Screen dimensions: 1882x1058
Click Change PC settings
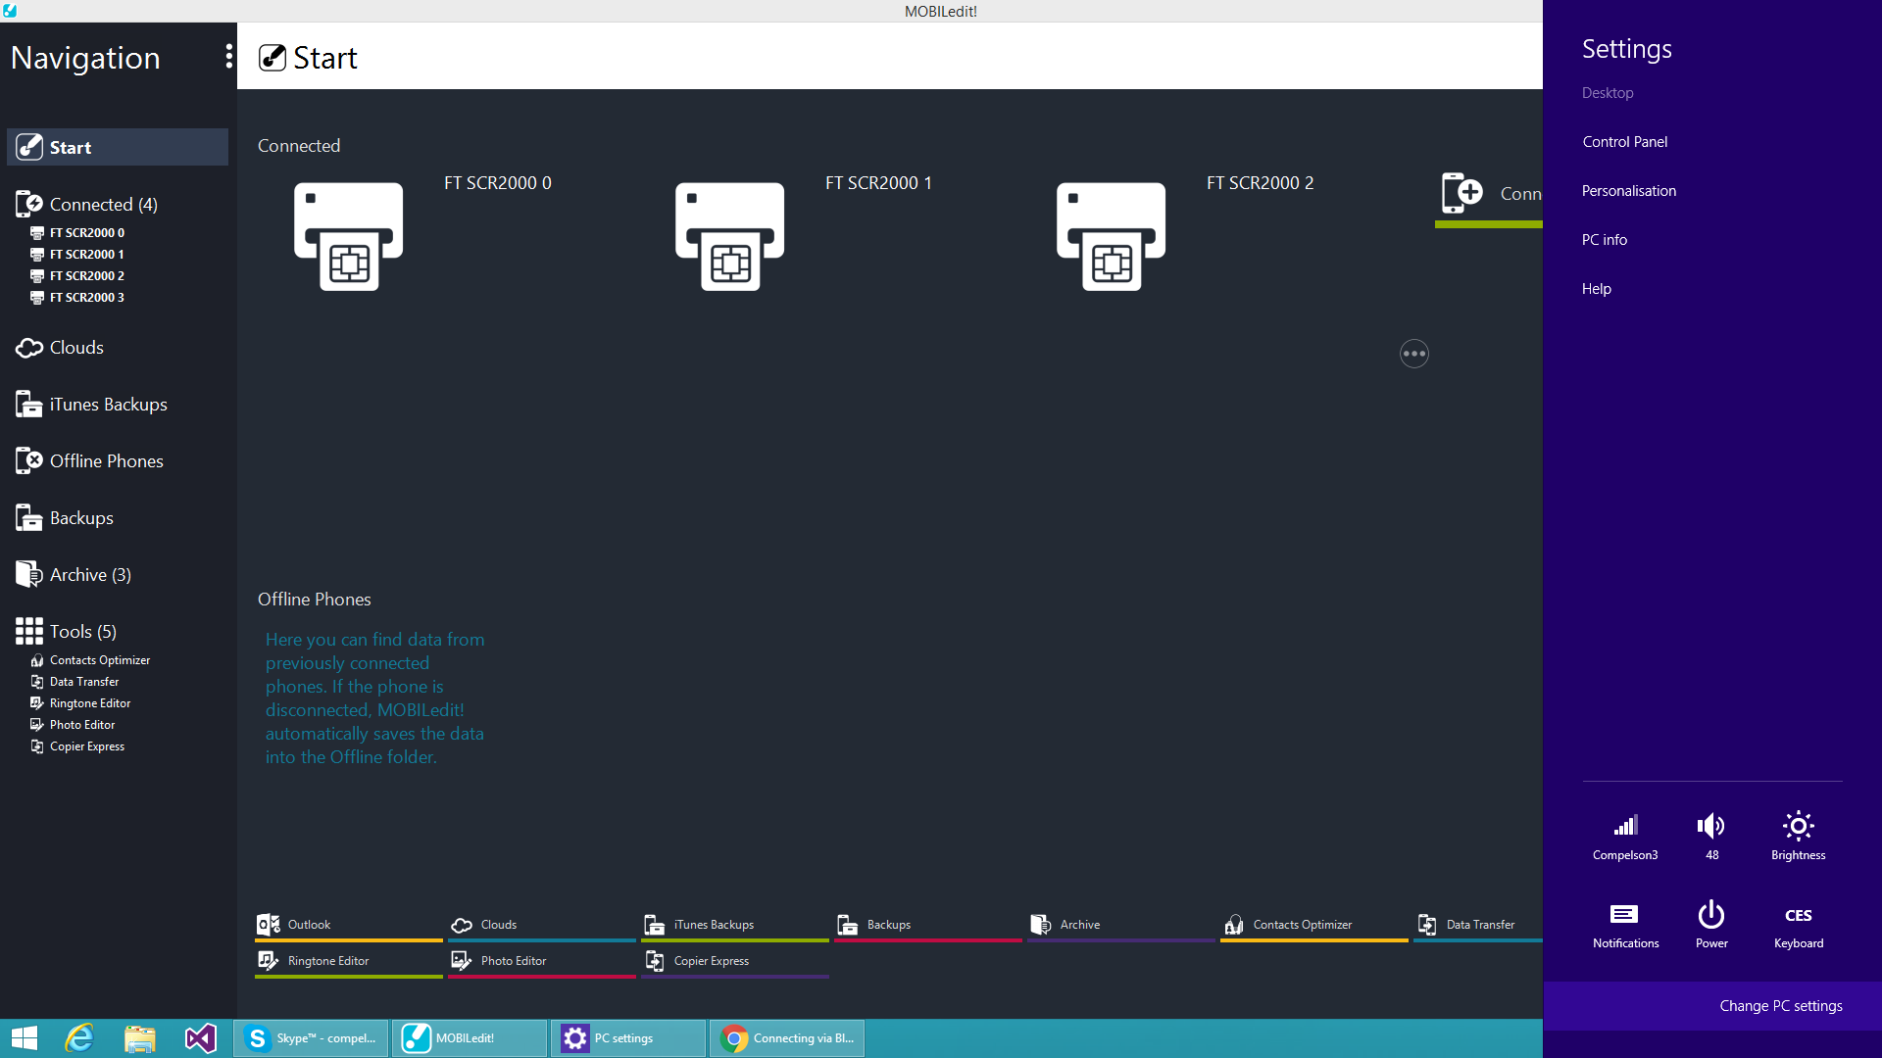(x=1780, y=1006)
